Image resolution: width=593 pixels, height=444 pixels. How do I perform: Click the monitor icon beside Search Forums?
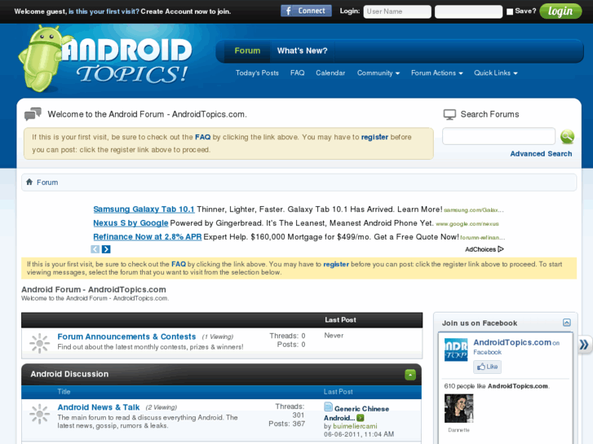point(449,115)
